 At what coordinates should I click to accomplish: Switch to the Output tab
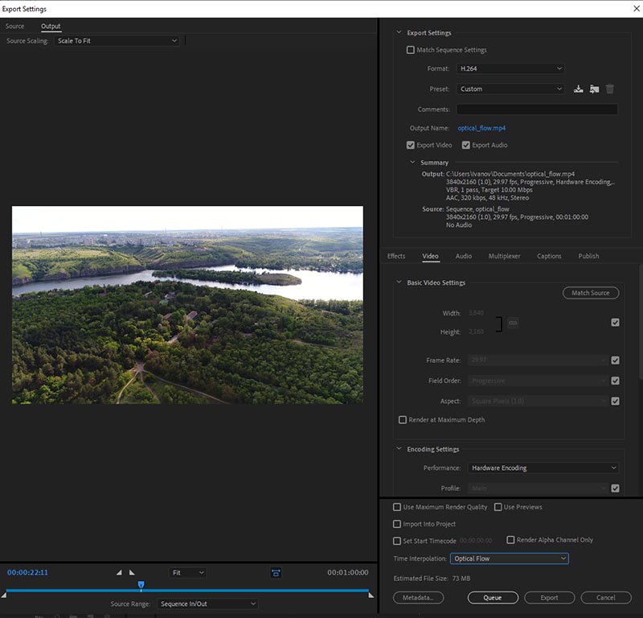tap(51, 26)
